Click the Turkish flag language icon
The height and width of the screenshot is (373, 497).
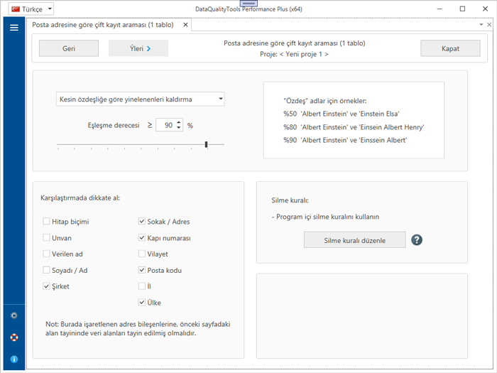[x=16, y=9]
